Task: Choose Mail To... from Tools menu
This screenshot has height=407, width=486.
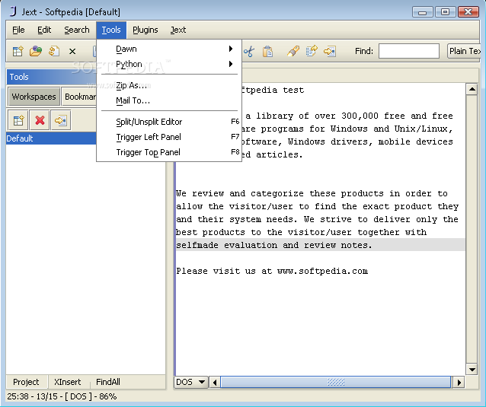Action: click(x=169, y=100)
